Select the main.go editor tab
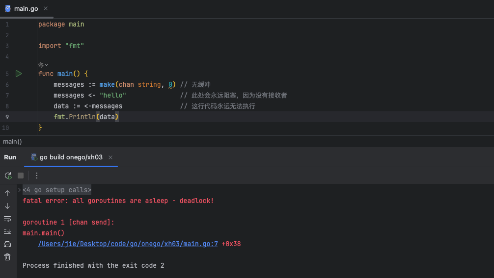Viewport: 494px width, 278px height. 26,8
